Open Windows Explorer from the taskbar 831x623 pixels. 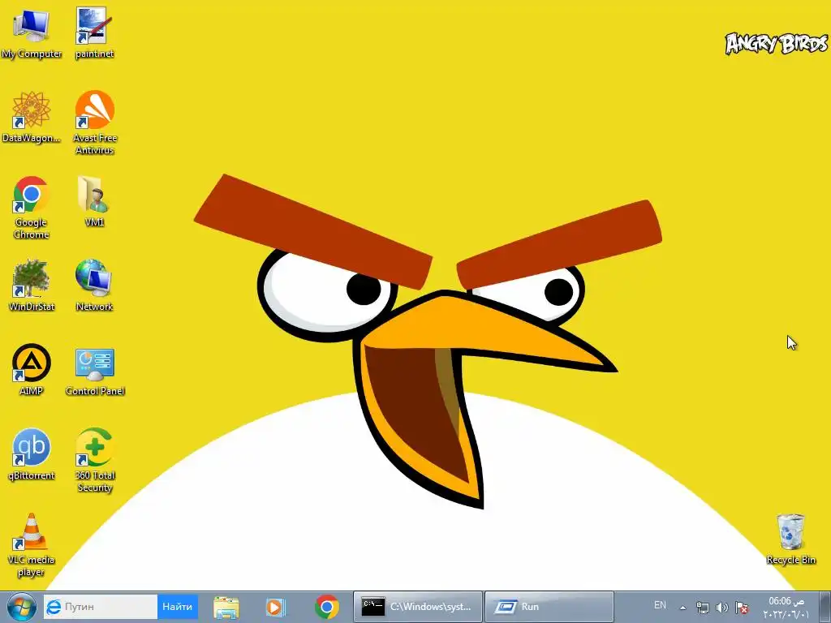coord(226,607)
